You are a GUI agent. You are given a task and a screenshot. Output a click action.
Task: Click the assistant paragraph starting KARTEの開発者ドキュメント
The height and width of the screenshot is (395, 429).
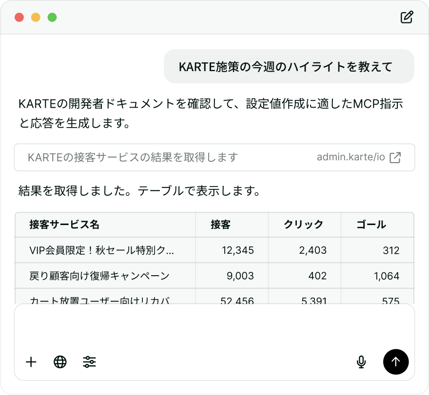point(211,113)
